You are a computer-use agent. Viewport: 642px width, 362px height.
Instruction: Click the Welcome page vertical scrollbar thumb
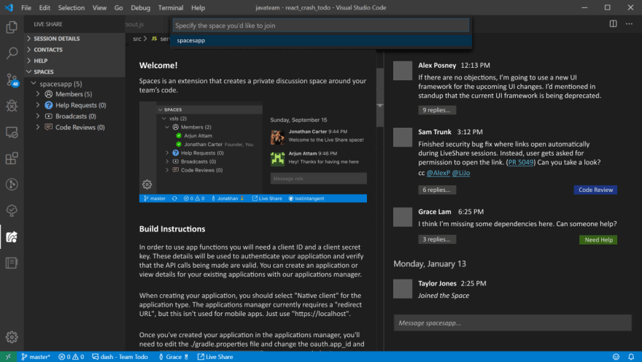[380, 98]
